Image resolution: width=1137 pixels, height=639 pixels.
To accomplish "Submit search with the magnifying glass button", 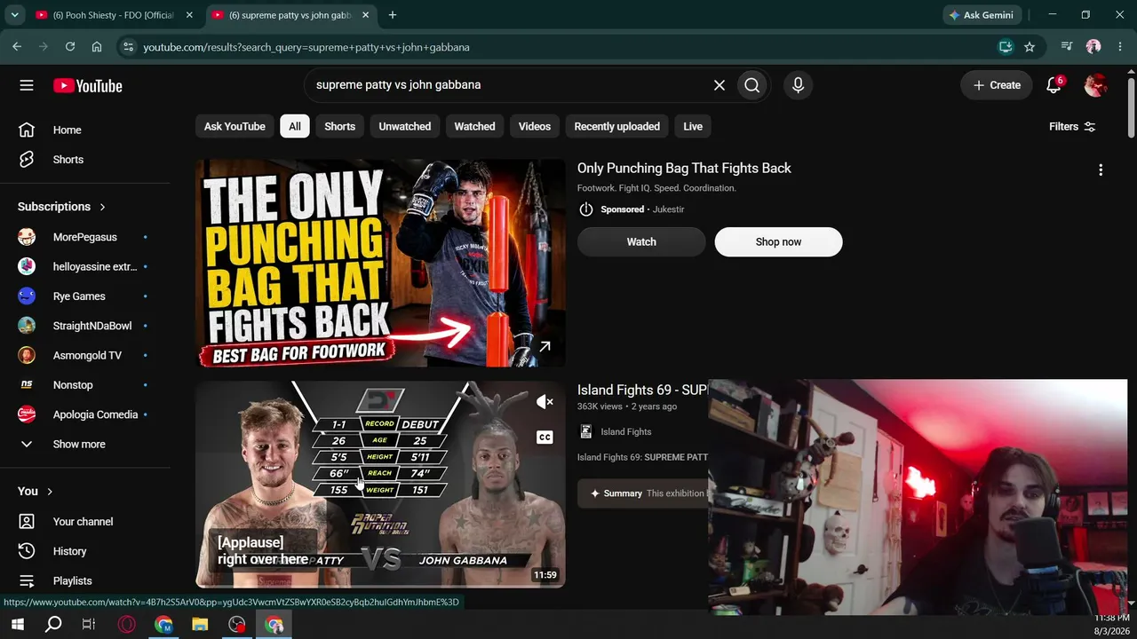I will (752, 85).
